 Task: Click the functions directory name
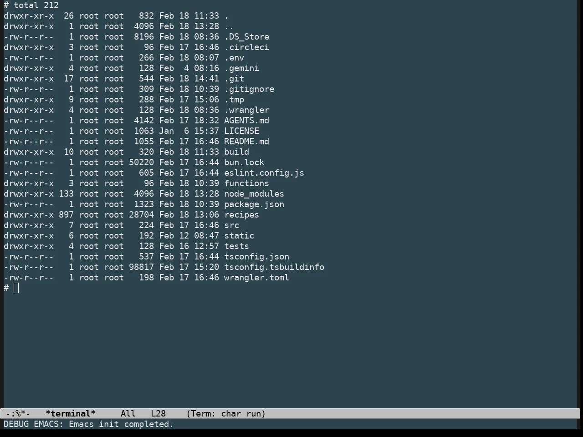tap(246, 183)
